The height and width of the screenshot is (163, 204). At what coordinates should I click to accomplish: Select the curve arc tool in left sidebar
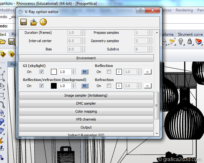click(2, 104)
